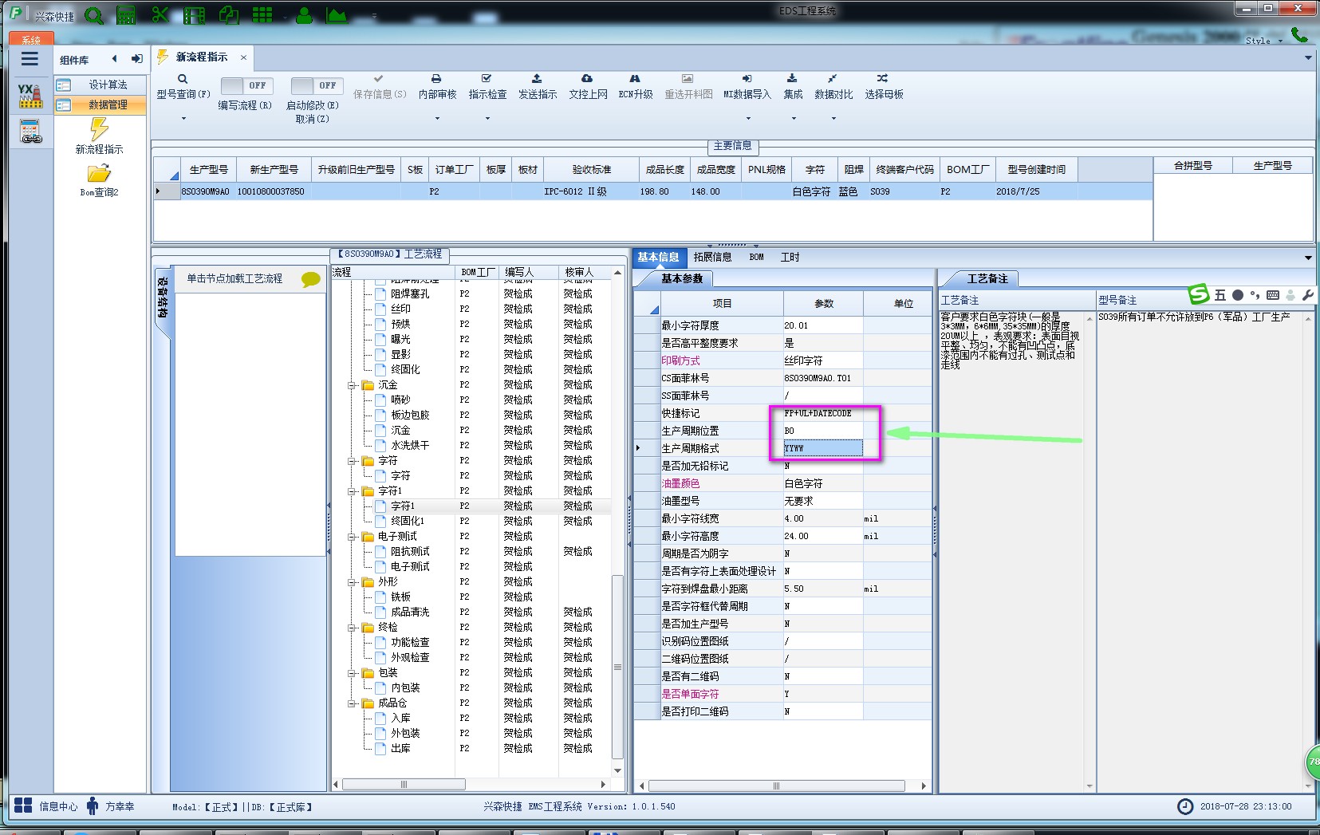Close the 新流程指示 tab
The width and height of the screenshot is (1320, 835).
(243, 57)
